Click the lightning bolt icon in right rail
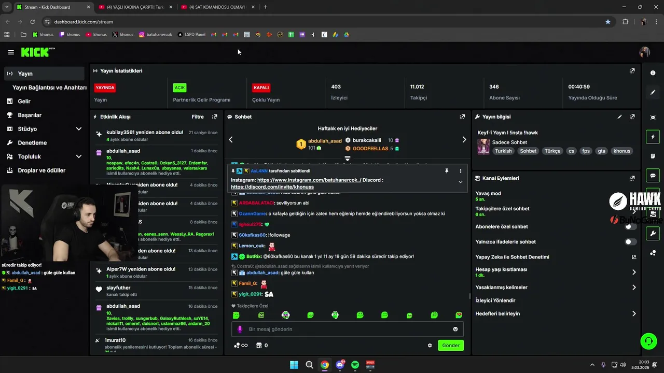664x373 pixels. click(x=653, y=137)
